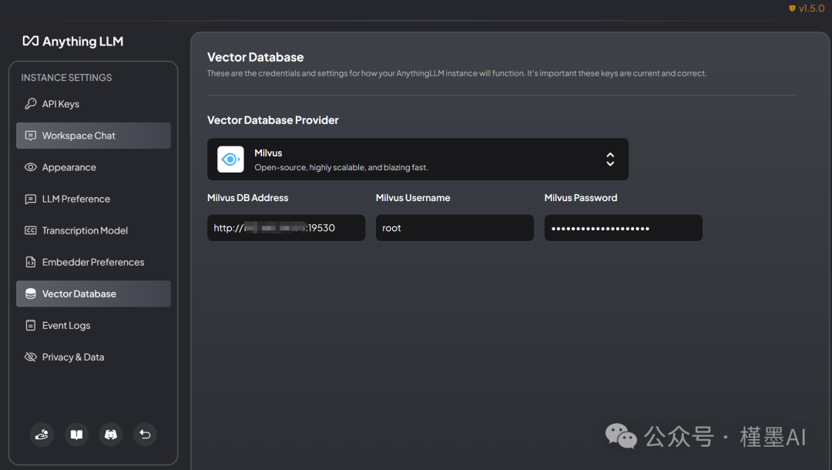Click the 'Vector Database Provider' label
The width and height of the screenshot is (832, 470).
click(273, 120)
